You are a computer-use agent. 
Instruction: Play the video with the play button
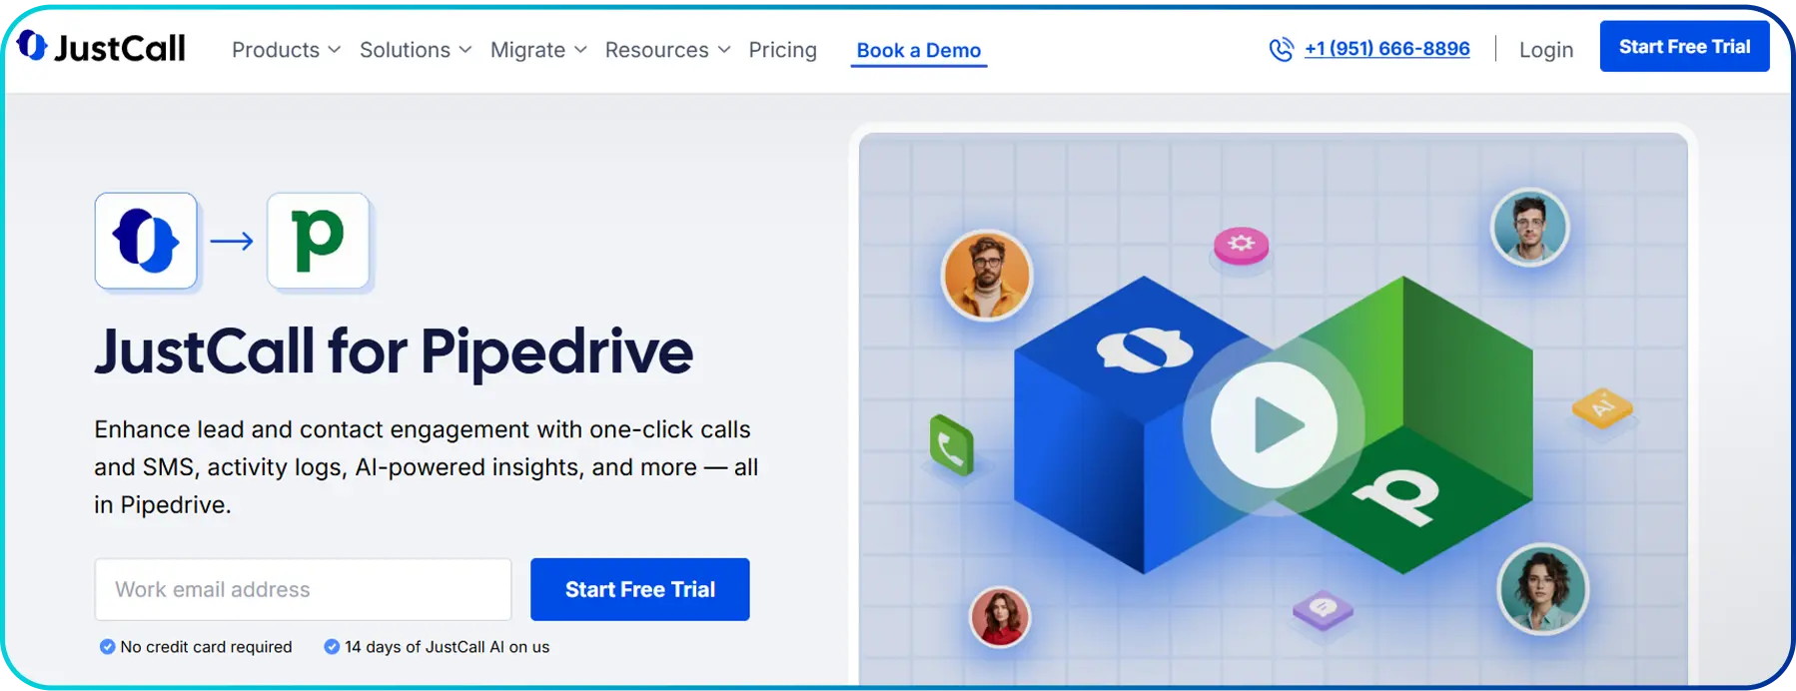click(1274, 424)
